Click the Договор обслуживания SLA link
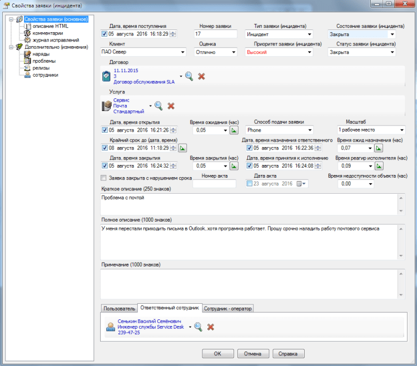This screenshot has width=417, height=366. click(x=144, y=82)
